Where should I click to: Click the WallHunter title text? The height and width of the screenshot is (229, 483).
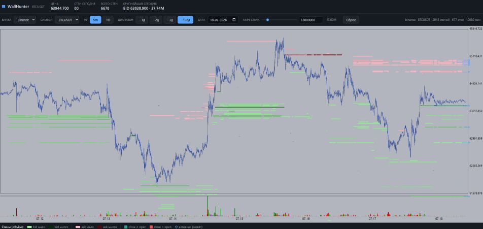pos(18,6)
